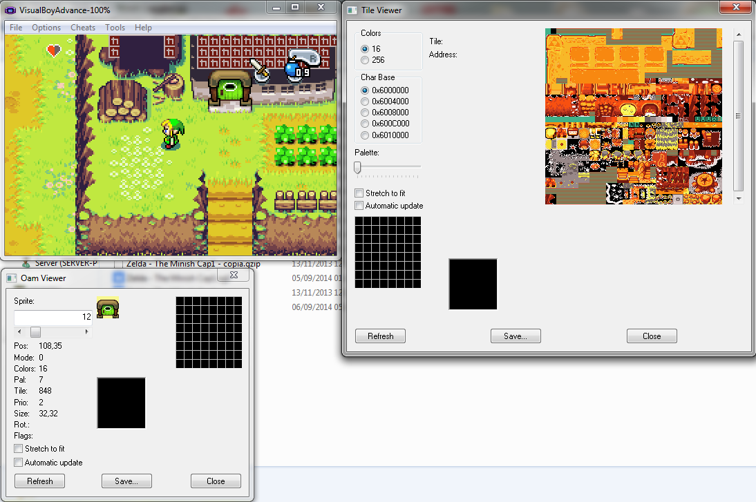The width and height of the screenshot is (756, 502).
Task: Click the Tile Viewer title bar icon
Action: point(352,10)
